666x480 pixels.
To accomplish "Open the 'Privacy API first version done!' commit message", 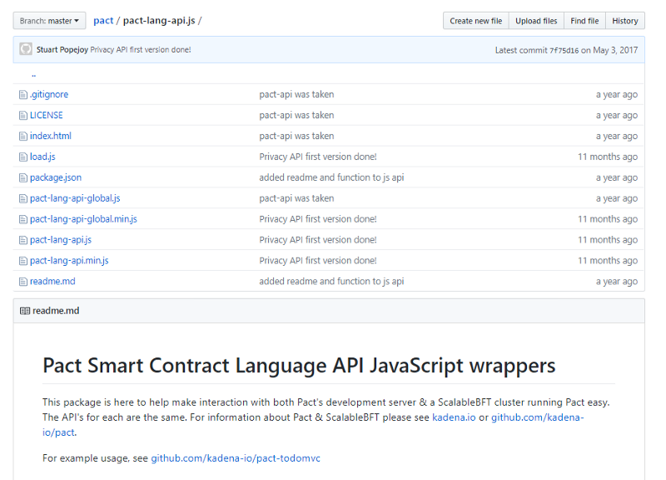I will click(141, 50).
